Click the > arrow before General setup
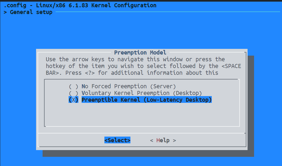The image size is (282, 166). pos(5,12)
